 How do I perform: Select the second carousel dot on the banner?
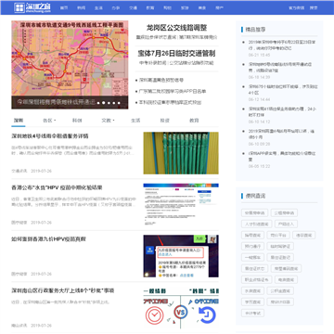click(103, 103)
